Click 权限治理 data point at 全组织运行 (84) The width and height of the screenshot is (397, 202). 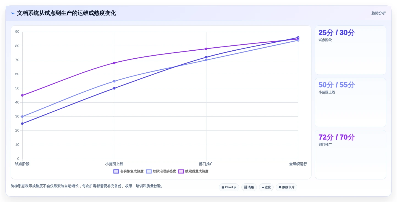298,40
